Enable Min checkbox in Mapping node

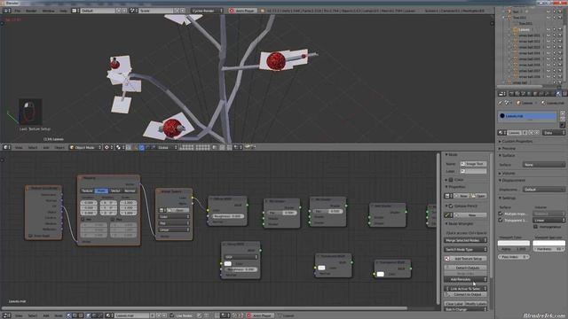[x=83, y=220]
